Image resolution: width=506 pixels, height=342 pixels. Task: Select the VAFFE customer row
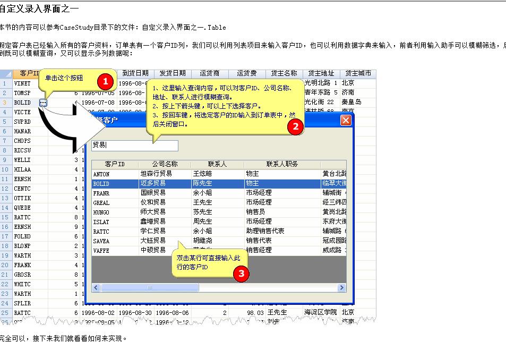tap(219, 251)
